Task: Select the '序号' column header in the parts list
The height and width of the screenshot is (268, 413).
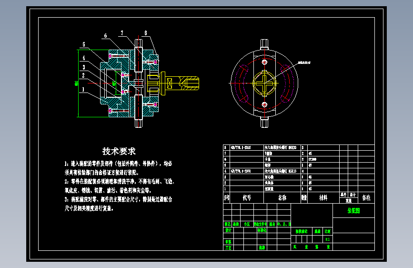Action: [x=227, y=197]
